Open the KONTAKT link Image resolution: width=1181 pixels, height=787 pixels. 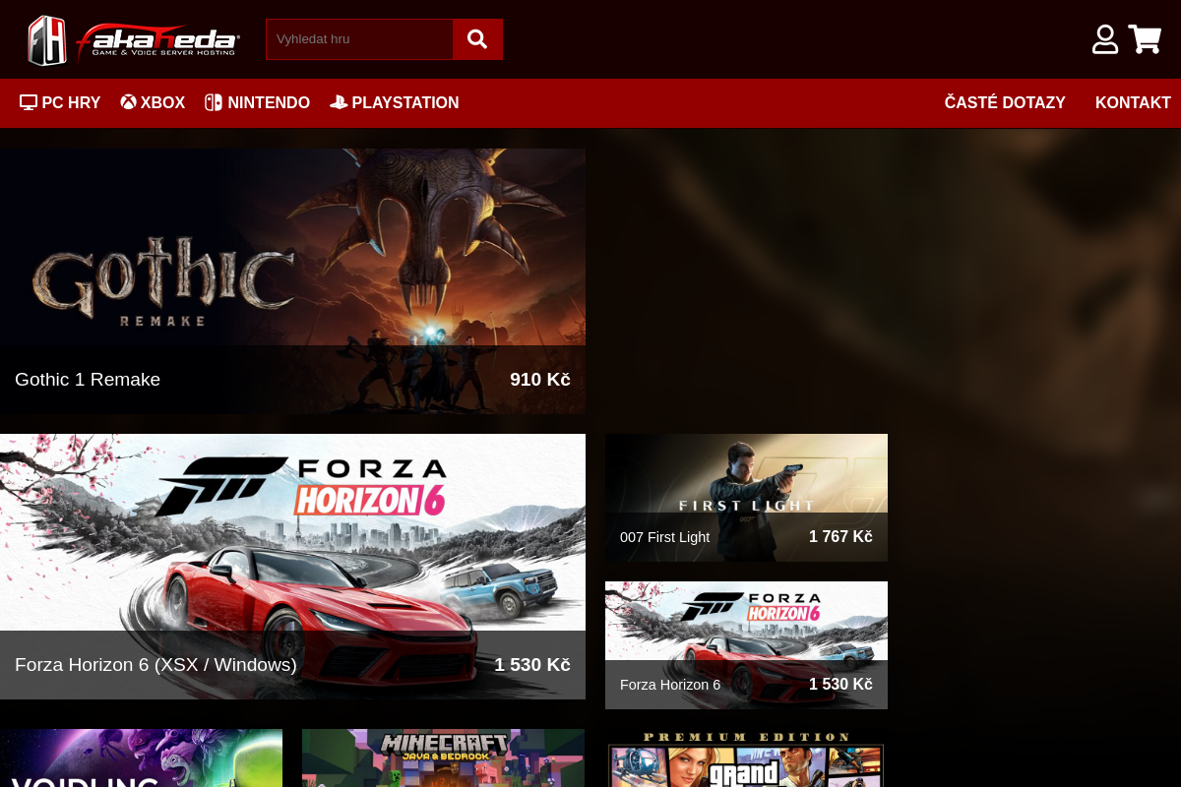[1133, 102]
